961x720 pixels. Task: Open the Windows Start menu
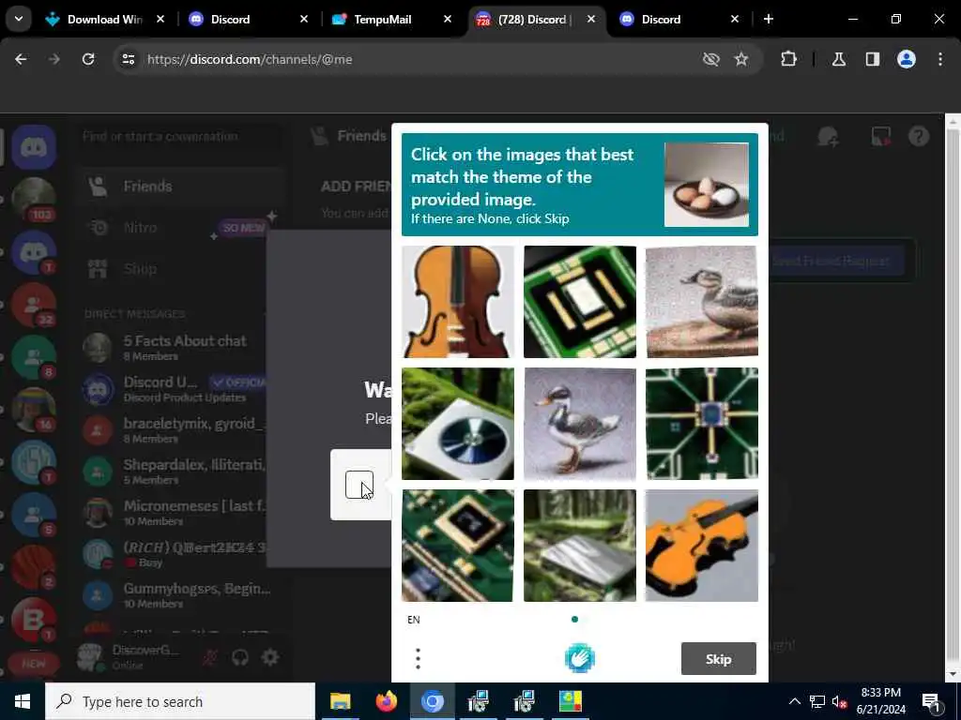coord(23,701)
